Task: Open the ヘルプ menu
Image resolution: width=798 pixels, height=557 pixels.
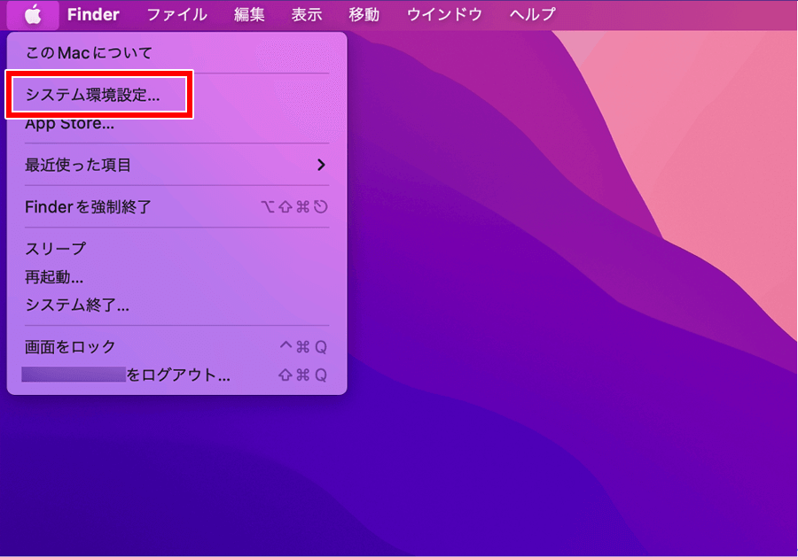Action: point(533,14)
